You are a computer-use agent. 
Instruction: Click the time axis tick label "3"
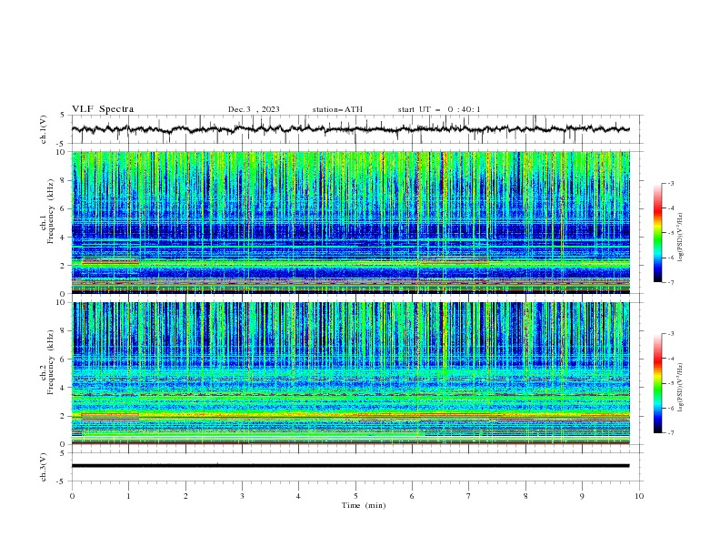coord(242,496)
